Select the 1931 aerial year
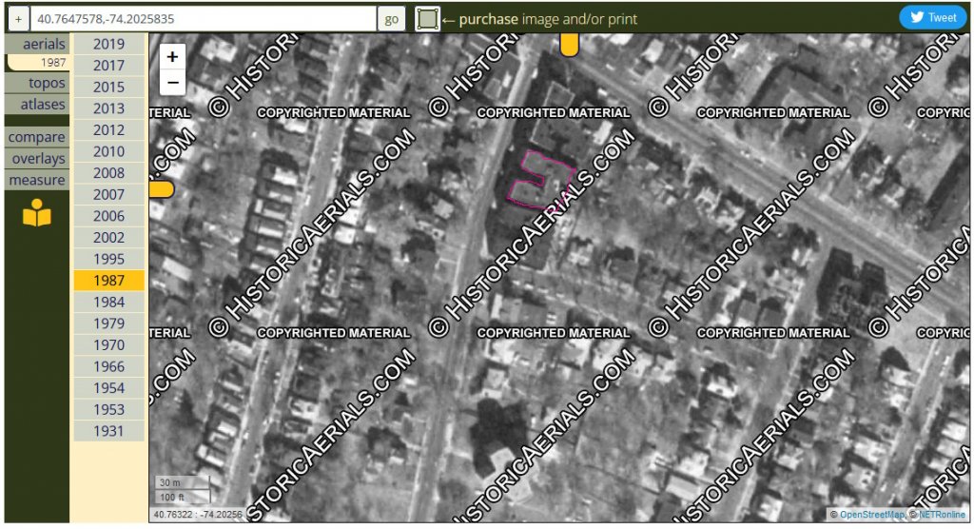Image resolution: width=974 pixels, height=529 pixels. (x=108, y=431)
